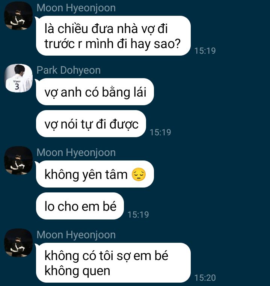This screenshot has width=270, height=286.
Task: Click the 15:19 timestamp beside 'vợ nói tự đi được'
Action: coord(160,132)
